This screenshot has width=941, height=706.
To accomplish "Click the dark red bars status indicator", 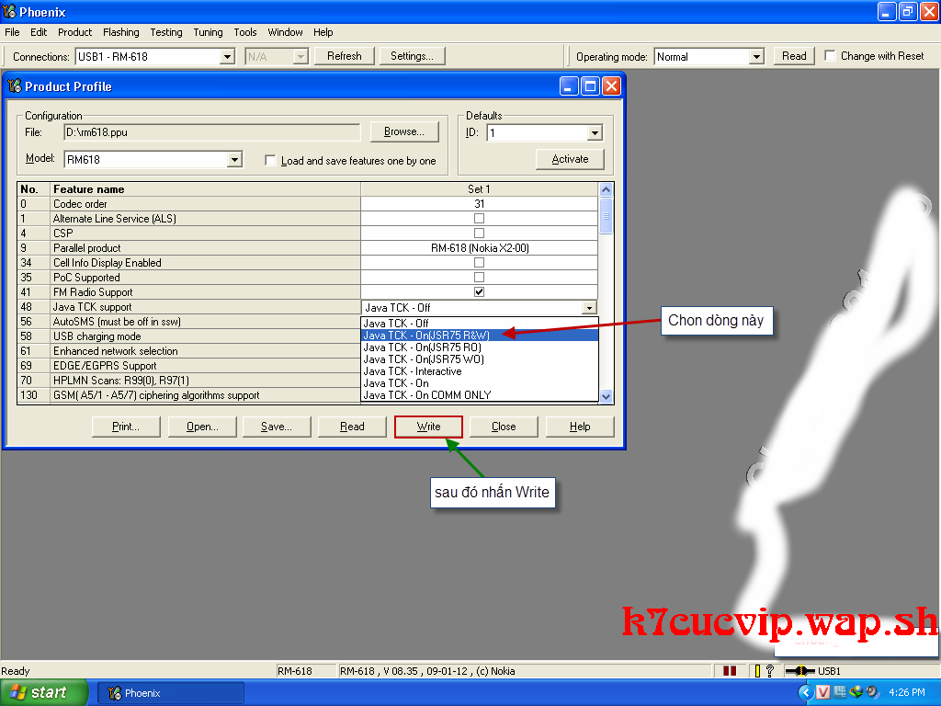I will tap(730, 671).
